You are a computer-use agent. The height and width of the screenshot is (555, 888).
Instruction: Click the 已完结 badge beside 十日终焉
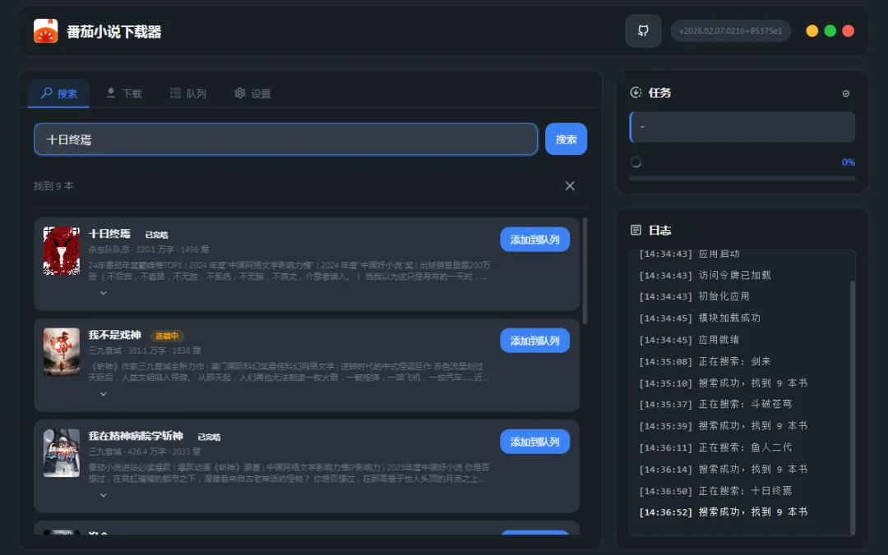156,235
